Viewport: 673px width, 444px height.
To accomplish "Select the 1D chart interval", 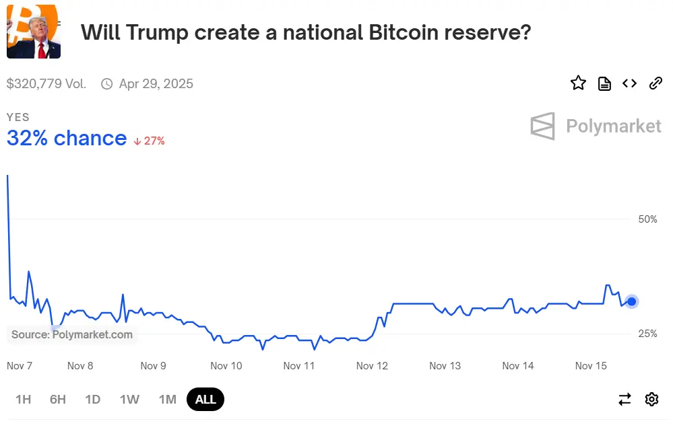I will coord(93,399).
